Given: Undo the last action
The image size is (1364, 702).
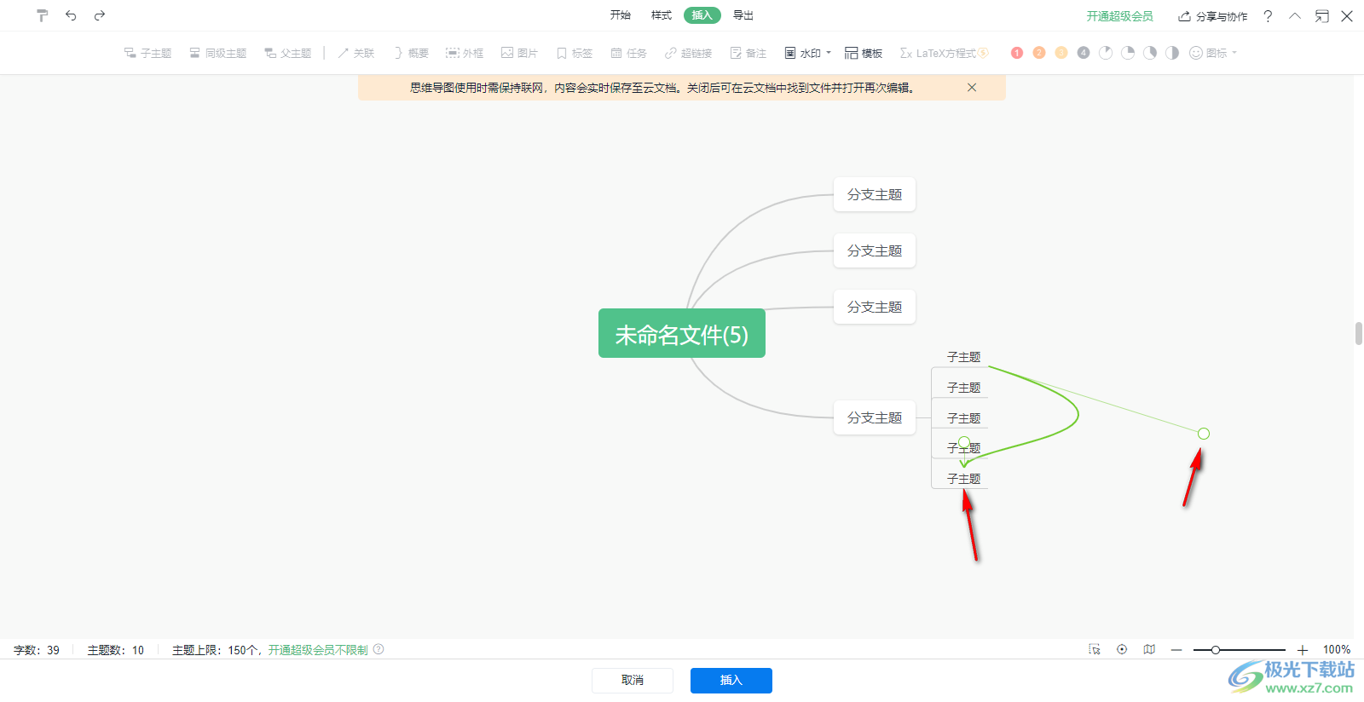Looking at the screenshot, I should 71,15.
